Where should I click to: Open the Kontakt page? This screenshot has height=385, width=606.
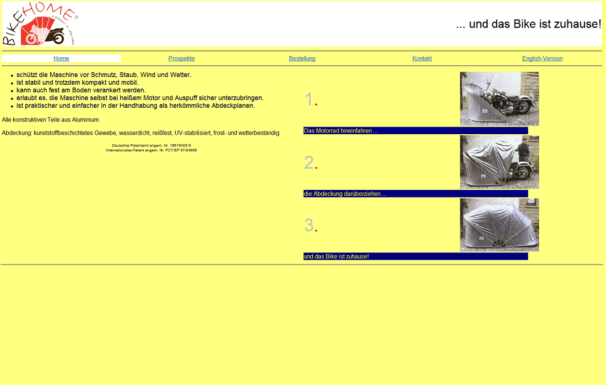pyautogui.click(x=422, y=58)
